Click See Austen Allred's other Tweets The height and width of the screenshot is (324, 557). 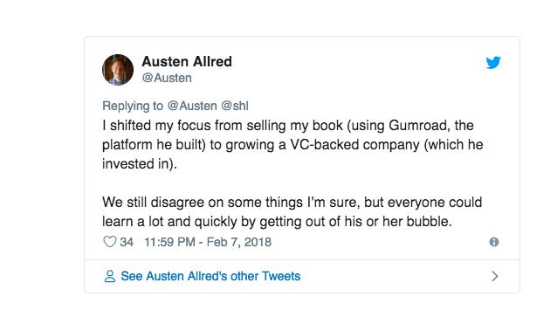coord(210,276)
